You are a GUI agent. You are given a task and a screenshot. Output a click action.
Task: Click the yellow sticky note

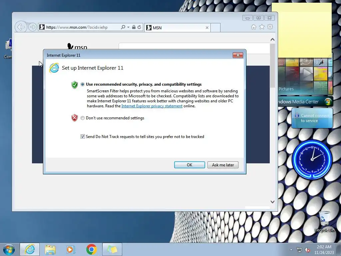click(302, 30)
